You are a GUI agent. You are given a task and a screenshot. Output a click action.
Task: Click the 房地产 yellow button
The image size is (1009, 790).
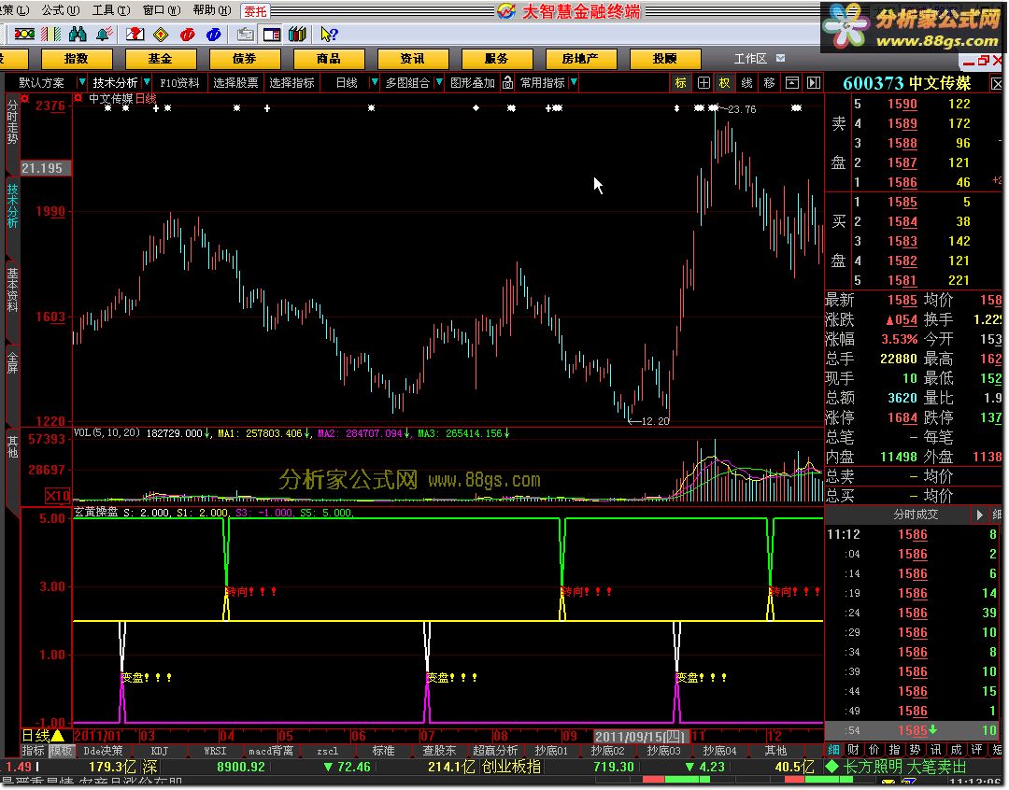point(580,59)
